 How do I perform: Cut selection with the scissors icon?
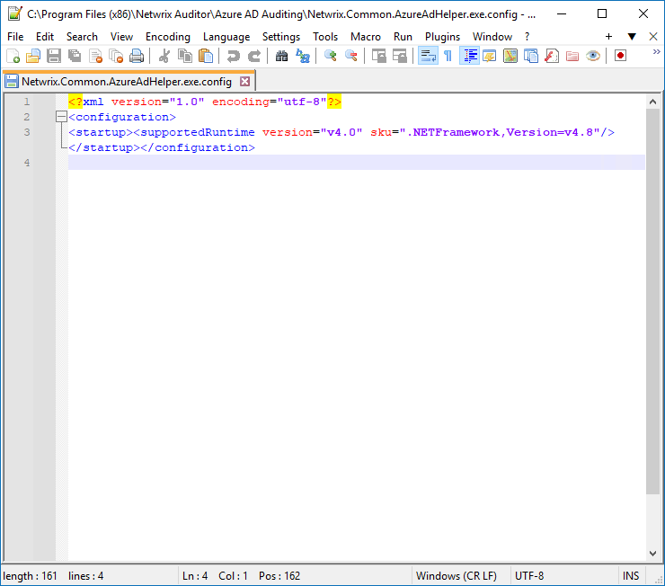pyautogui.click(x=164, y=56)
